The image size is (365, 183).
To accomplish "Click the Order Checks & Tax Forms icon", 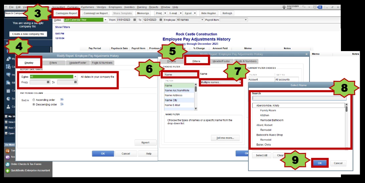I will [8, 164].
